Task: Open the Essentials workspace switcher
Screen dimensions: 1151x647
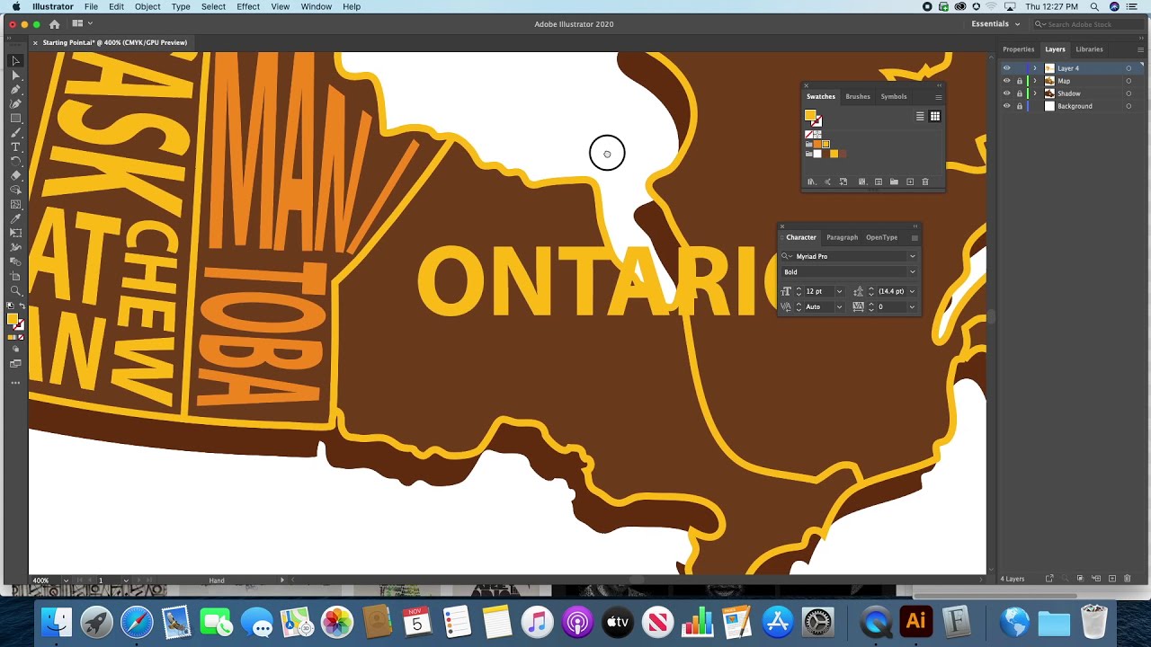Action: click(995, 24)
